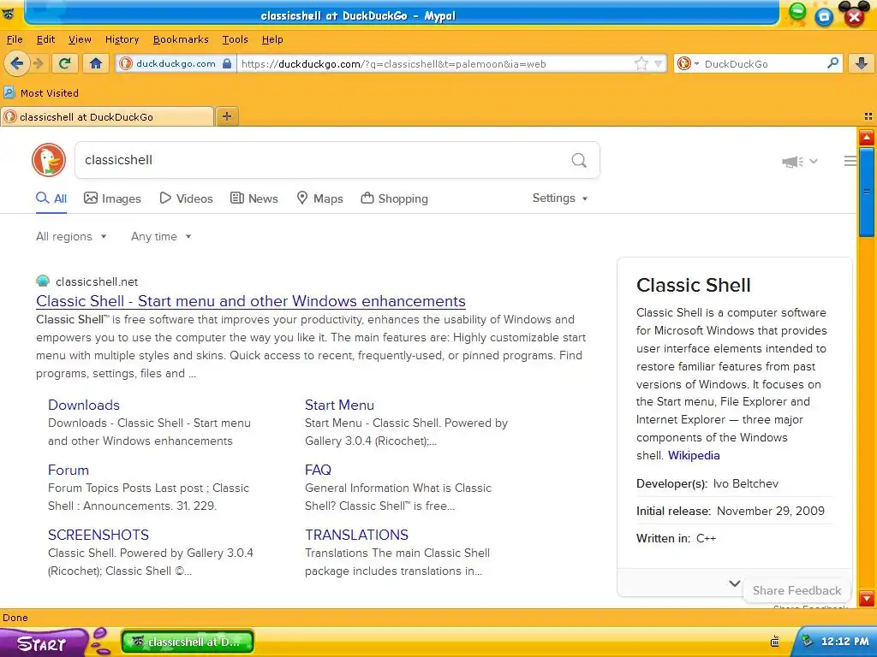The image size is (877, 657).
Task: Click the tray icon beside 12:12 PM clock
Action: (807, 641)
